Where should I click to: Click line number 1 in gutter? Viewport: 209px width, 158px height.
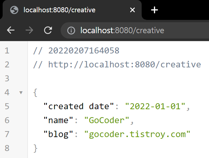coord(7,51)
